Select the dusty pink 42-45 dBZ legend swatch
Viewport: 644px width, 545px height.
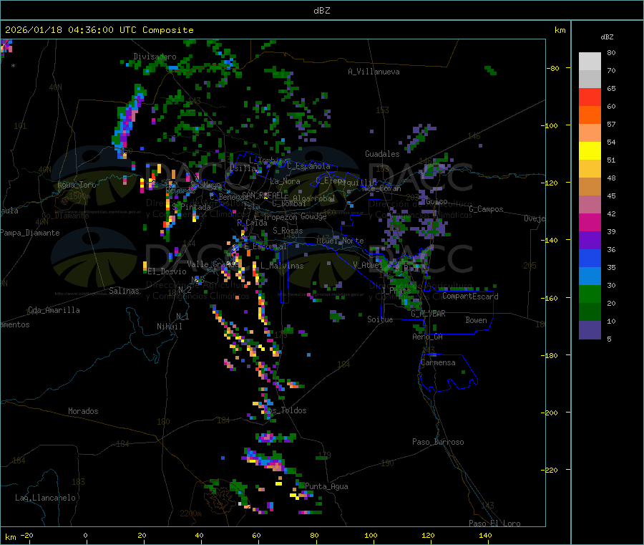pos(590,205)
